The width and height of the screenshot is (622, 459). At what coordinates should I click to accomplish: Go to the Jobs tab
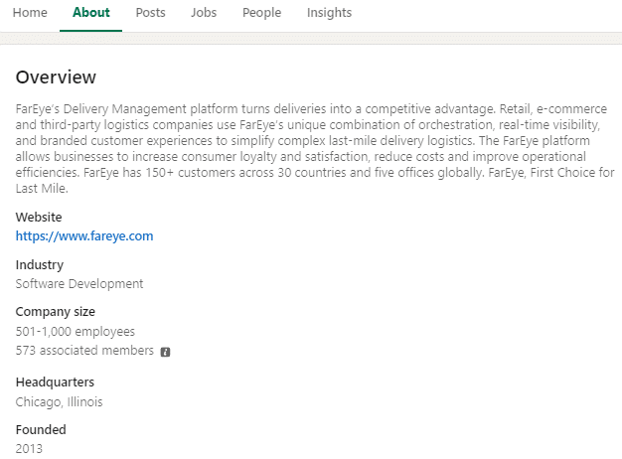[203, 13]
